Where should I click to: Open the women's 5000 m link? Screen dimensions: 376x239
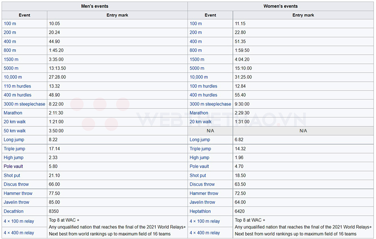point(197,68)
